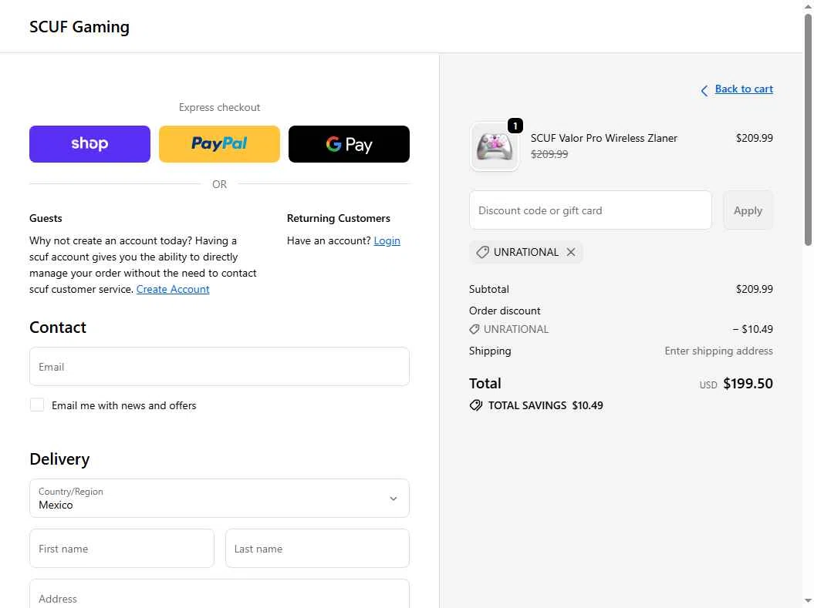Click the Login link for returning customers
The height and width of the screenshot is (608, 814).
click(387, 240)
